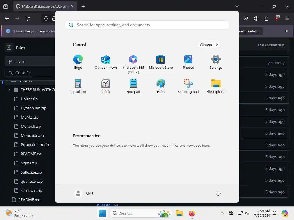This screenshot has width=294, height=220.
Task: Click the power button in Start menu
Action: (218, 193)
